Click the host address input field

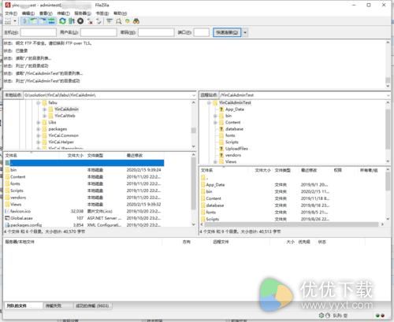point(39,32)
